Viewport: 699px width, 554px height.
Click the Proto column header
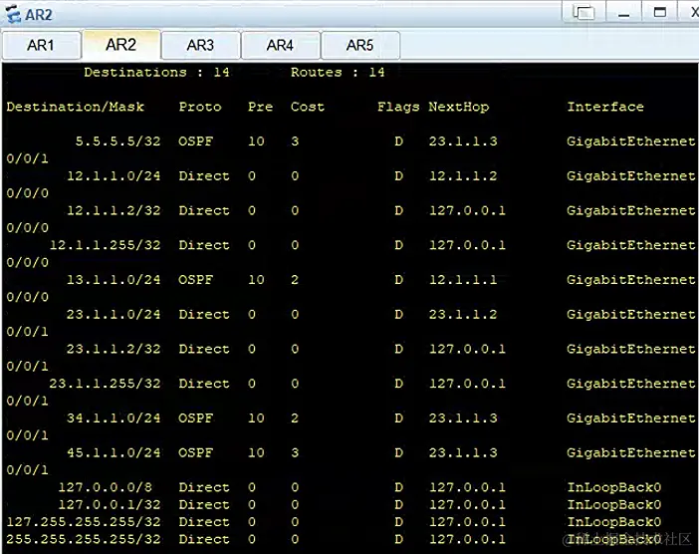point(200,107)
